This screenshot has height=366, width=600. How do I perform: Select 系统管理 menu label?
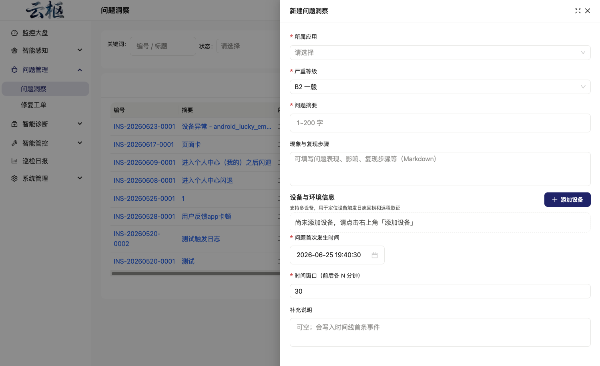[35, 178]
